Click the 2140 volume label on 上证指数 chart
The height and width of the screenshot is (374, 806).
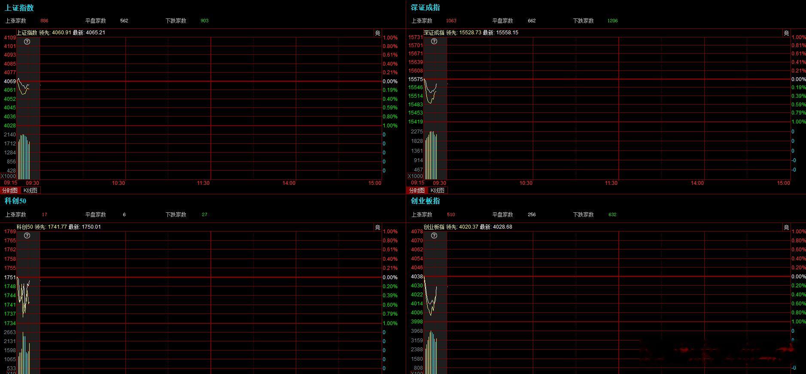[10, 135]
